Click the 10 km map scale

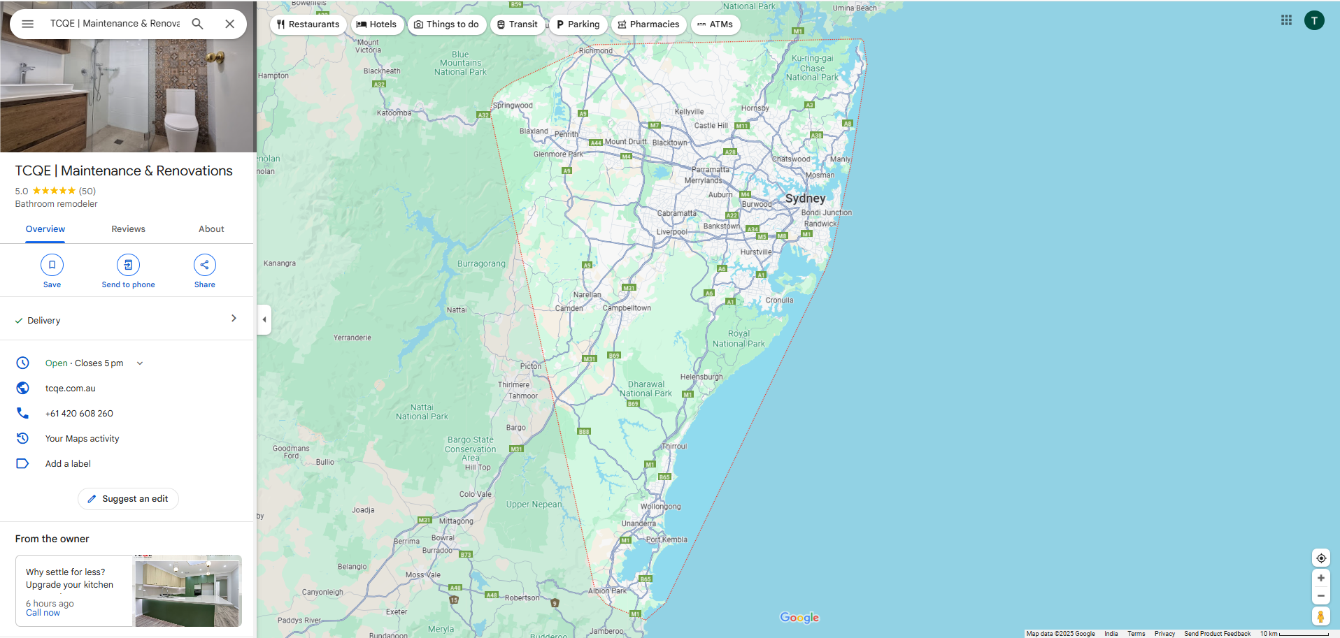(1294, 634)
